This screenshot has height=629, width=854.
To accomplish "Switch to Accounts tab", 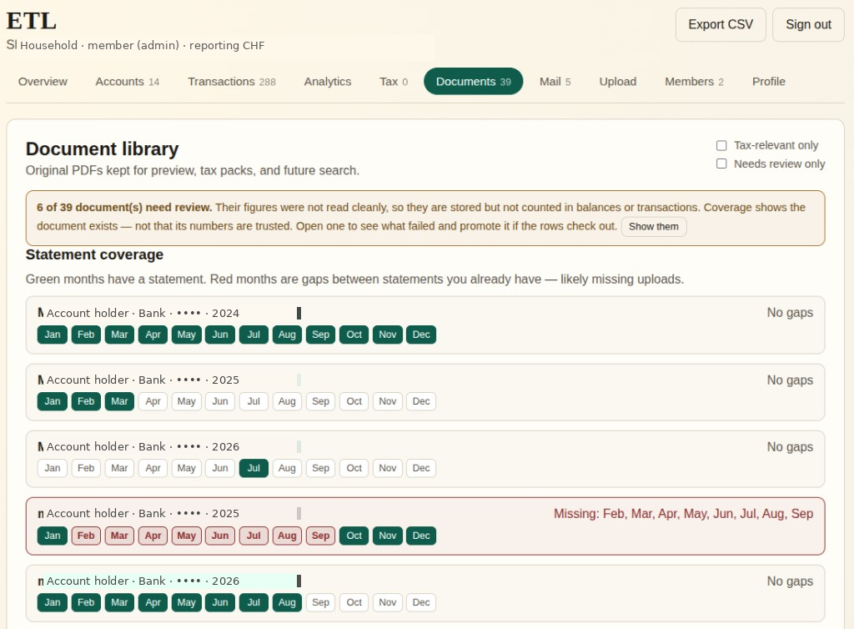I will pos(128,82).
